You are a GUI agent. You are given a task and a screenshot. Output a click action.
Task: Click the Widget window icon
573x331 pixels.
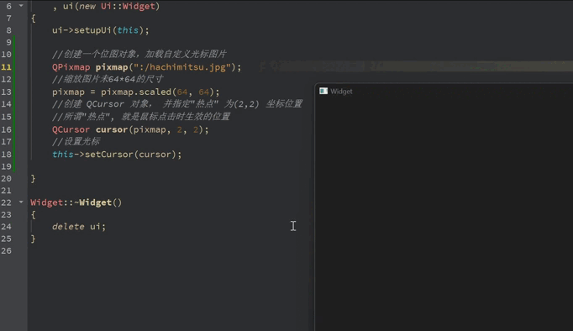click(x=323, y=91)
